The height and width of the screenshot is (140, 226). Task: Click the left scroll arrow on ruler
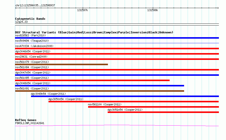coord(16,8)
